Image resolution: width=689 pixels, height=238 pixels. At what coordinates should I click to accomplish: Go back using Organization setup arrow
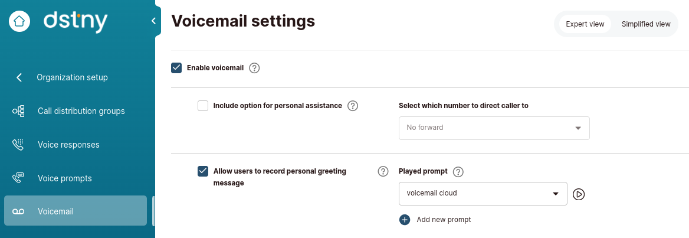(19, 77)
